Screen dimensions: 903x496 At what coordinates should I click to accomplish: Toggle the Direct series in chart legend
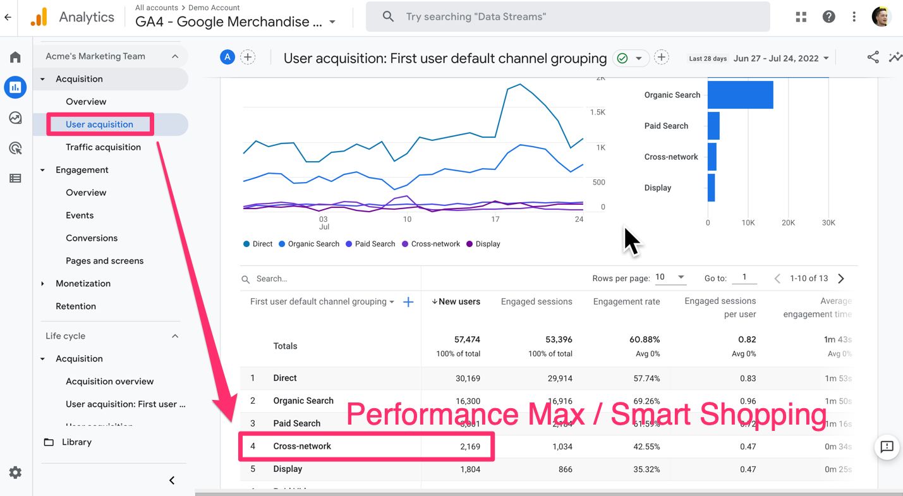pos(258,244)
